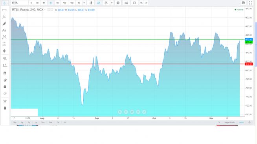Open the compare symbols scale icon
257x144 pixels.
[134, 3]
